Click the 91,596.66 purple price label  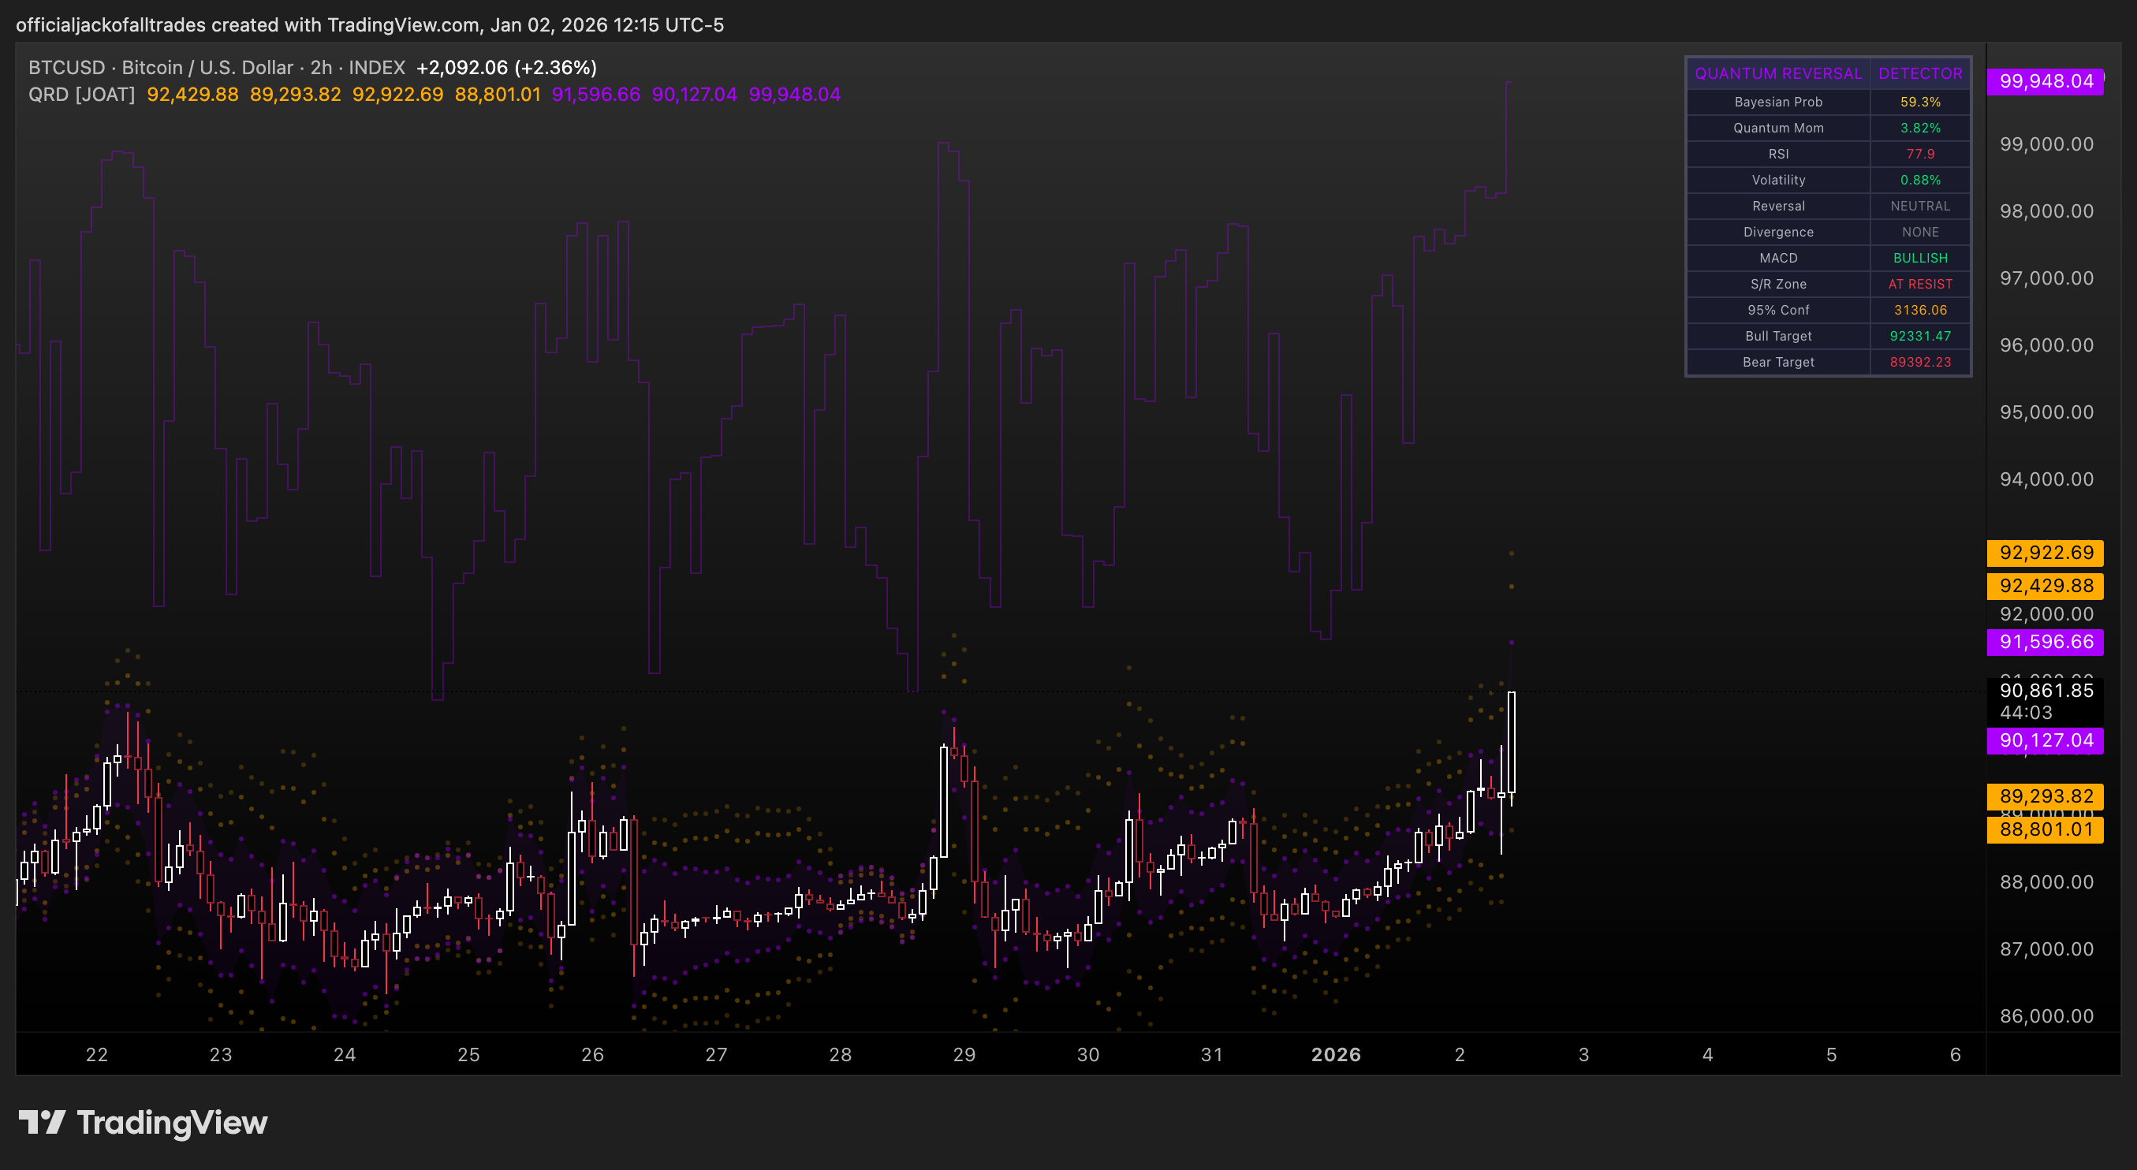point(2045,642)
